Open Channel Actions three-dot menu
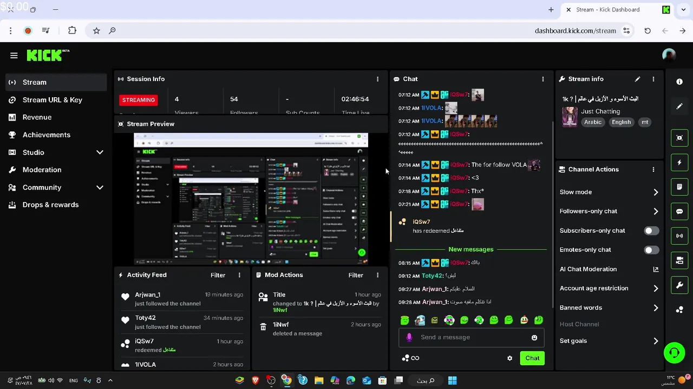Image resolution: width=693 pixels, height=389 pixels. tap(653, 169)
